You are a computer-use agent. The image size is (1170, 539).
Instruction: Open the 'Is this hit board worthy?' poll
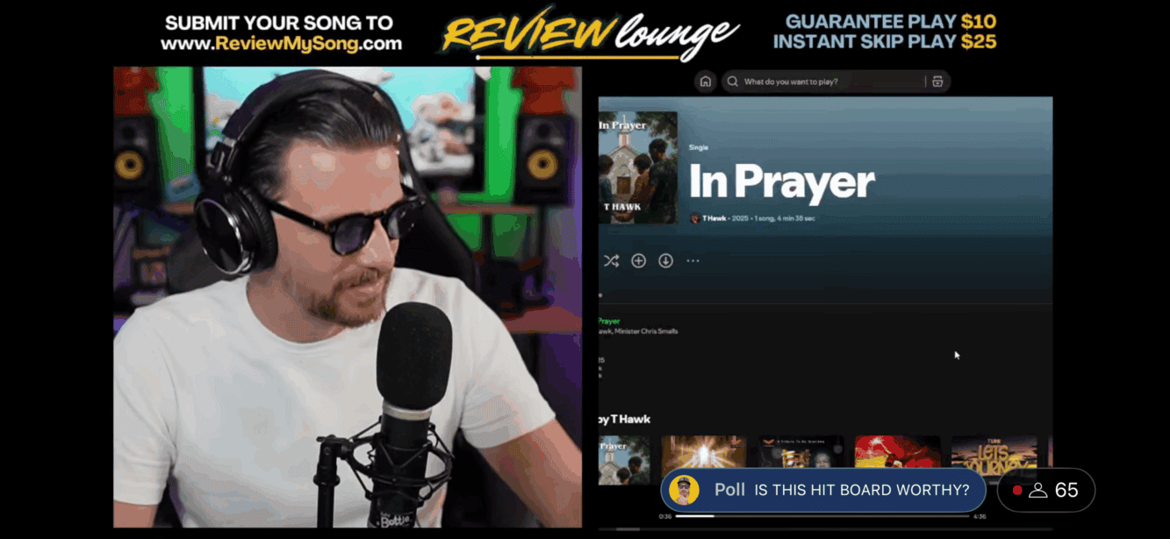(823, 490)
